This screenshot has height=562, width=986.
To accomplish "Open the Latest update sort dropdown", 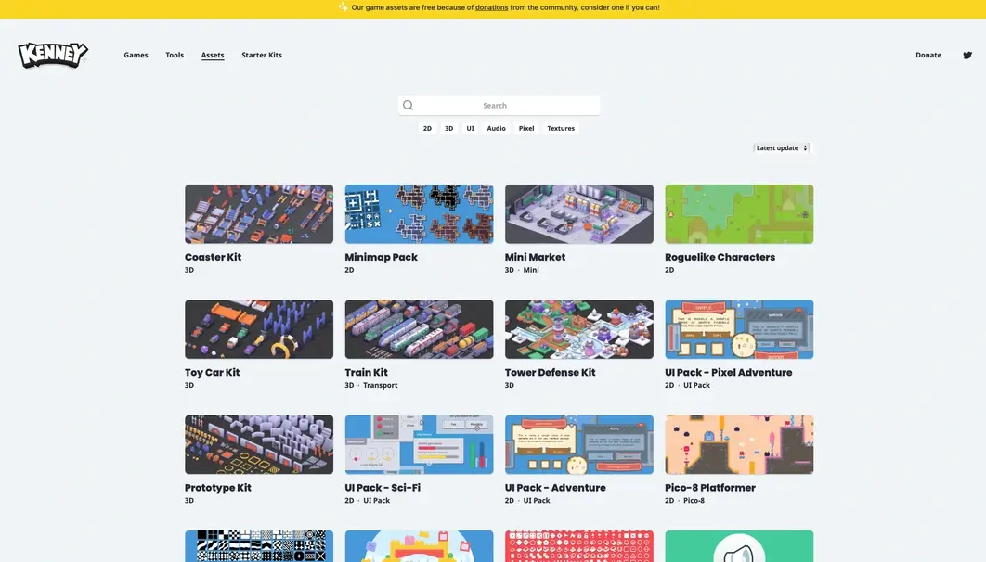I will [x=781, y=148].
